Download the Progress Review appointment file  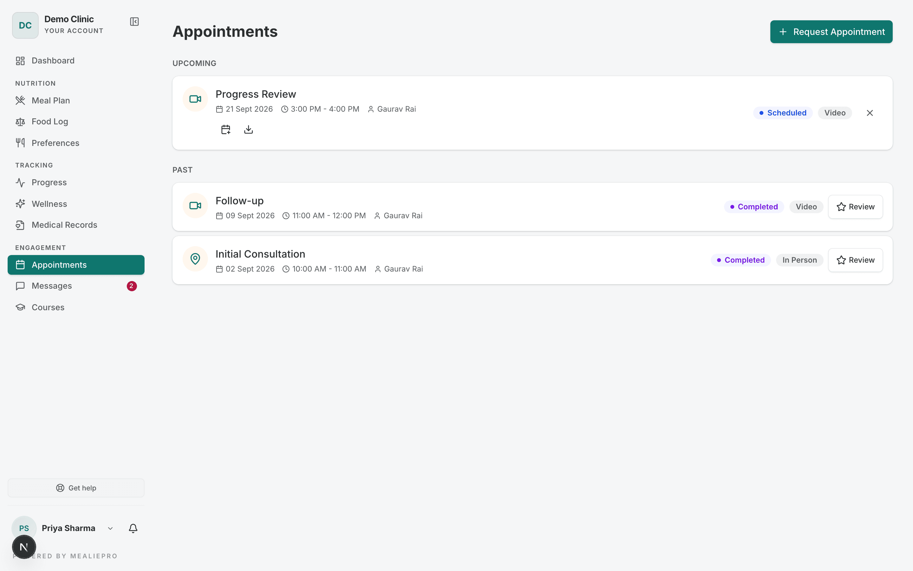(248, 129)
